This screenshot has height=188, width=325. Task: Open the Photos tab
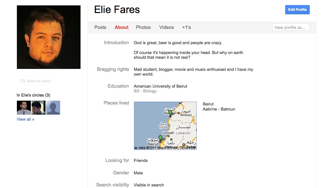click(143, 27)
